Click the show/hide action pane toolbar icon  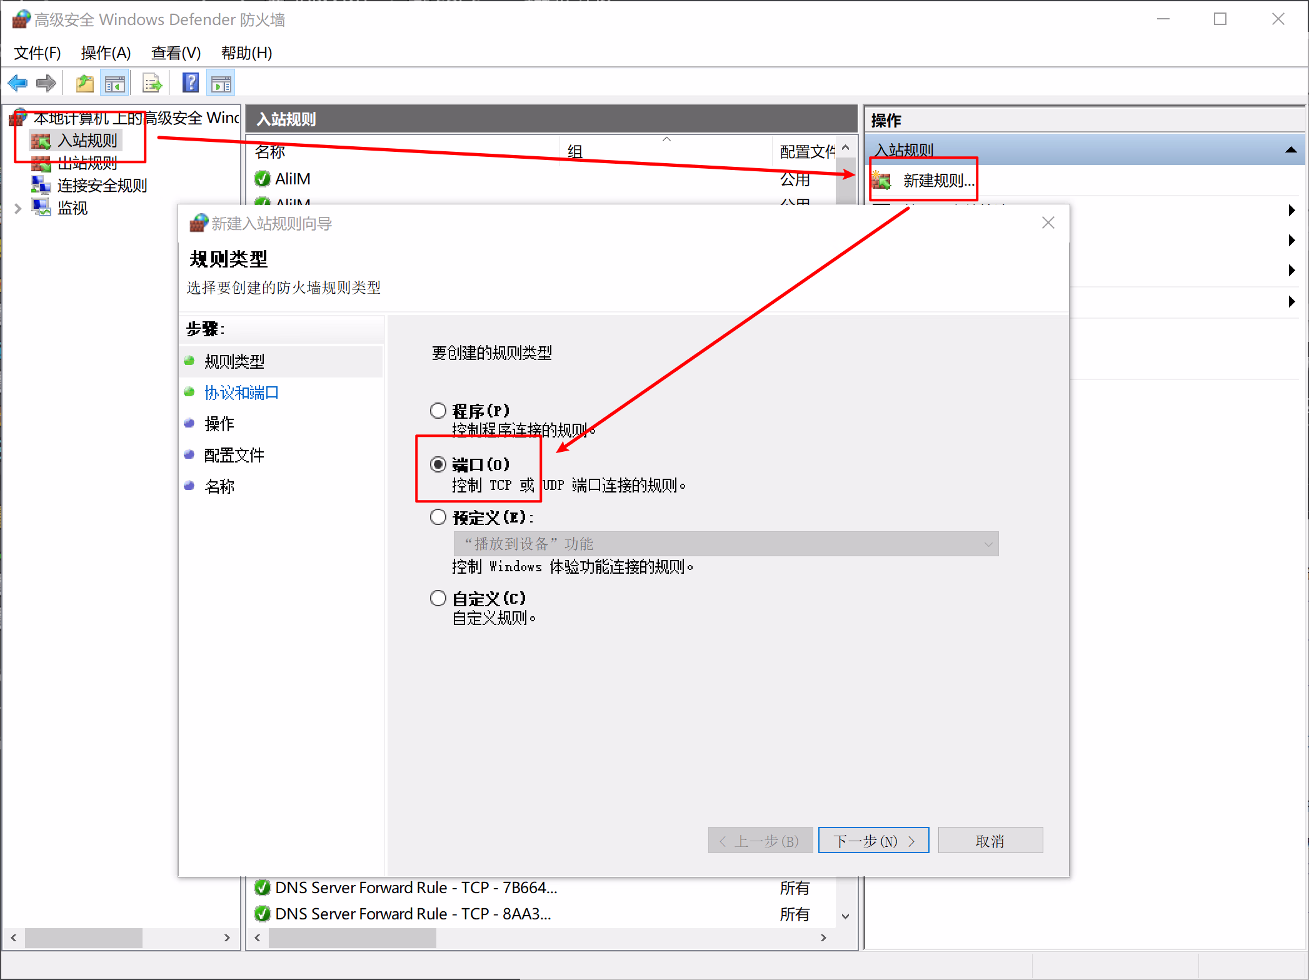pos(221,83)
